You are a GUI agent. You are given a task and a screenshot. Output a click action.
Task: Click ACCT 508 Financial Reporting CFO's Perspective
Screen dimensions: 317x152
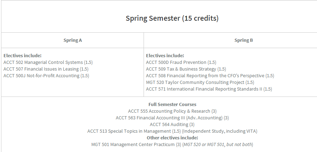coord(210,75)
